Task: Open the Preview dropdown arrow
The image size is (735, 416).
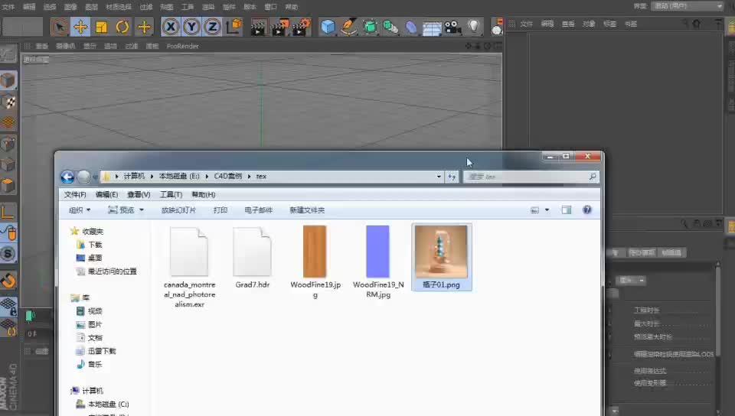Action: (142, 210)
